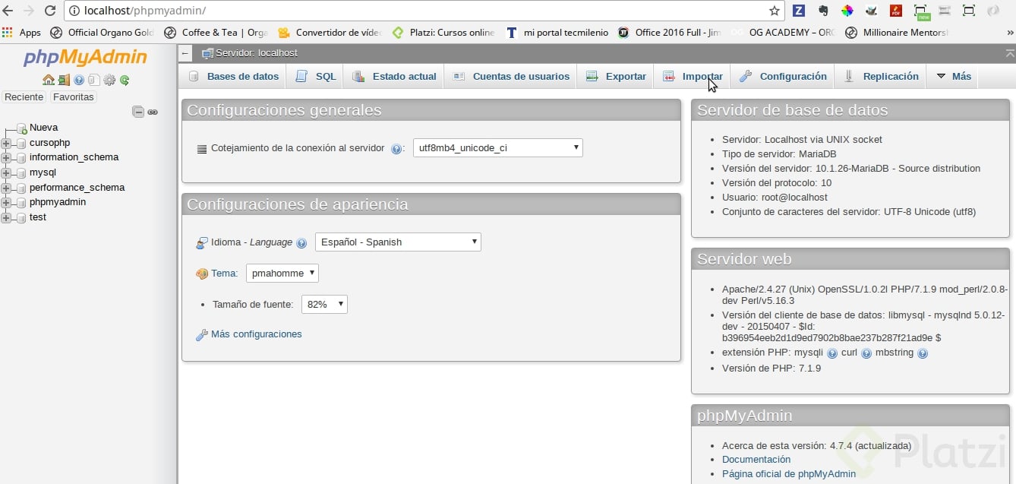Open the Estado actual tab
The width and height of the screenshot is (1016, 484).
(395, 76)
